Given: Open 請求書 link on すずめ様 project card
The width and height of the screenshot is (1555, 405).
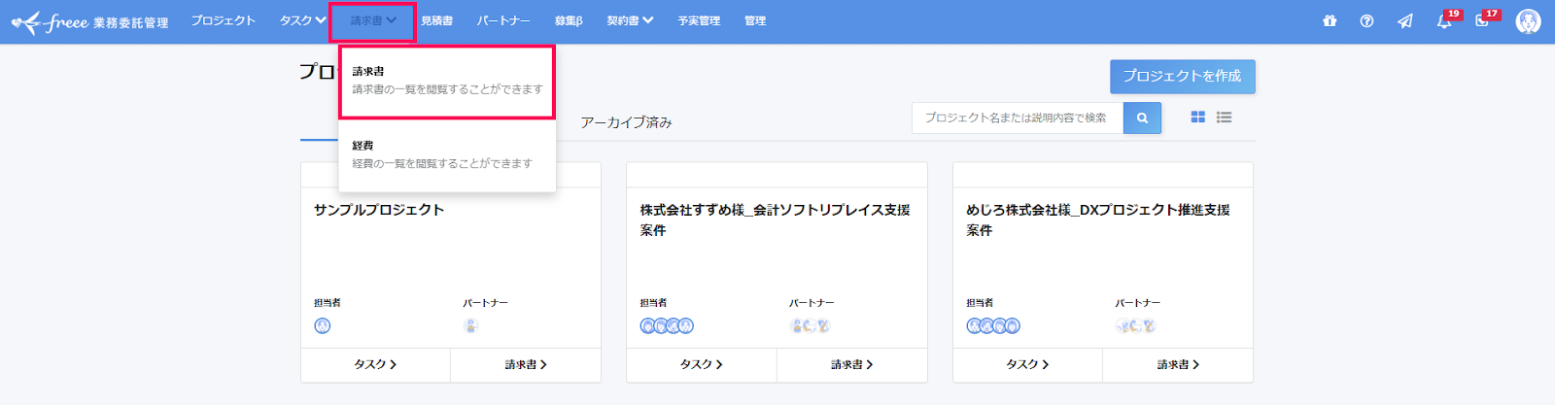Looking at the screenshot, I should 852,364.
